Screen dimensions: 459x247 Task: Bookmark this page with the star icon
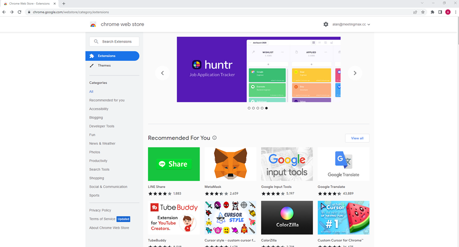point(423,12)
